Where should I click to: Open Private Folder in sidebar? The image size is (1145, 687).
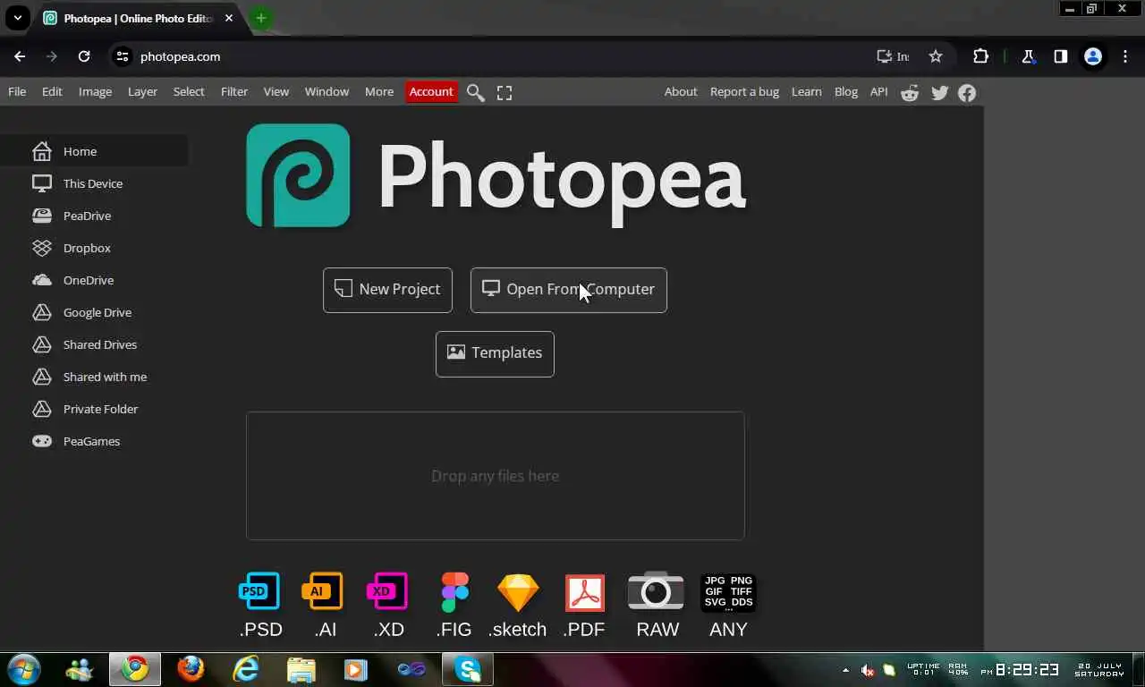(94, 409)
